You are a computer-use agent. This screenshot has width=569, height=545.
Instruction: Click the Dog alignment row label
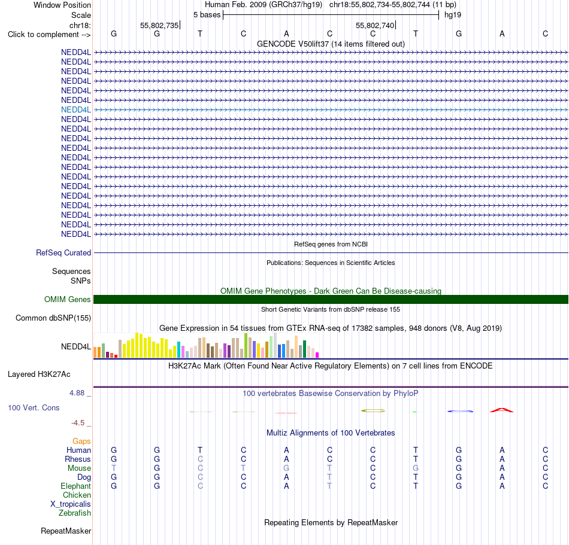pos(84,477)
